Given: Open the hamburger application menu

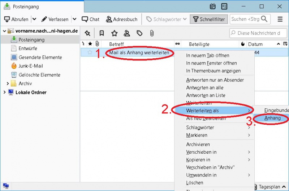Looking at the screenshot, I should pyautogui.click(x=280, y=19).
